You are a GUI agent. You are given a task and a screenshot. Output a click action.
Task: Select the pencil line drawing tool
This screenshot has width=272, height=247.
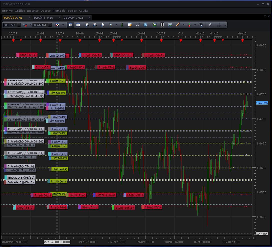click(178, 25)
